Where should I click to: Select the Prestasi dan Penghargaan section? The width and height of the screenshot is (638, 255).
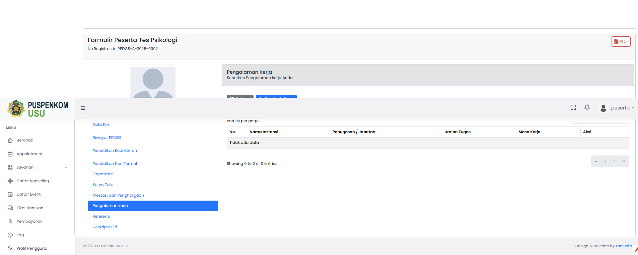[118, 195]
